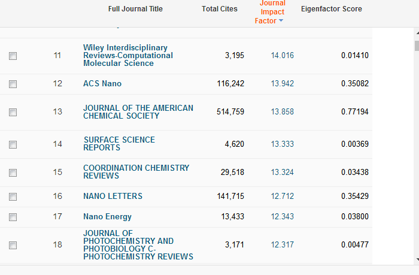This screenshot has height=275, width=419.
Task: Sort by Eigenfactor Score column header
Action: tap(331, 9)
